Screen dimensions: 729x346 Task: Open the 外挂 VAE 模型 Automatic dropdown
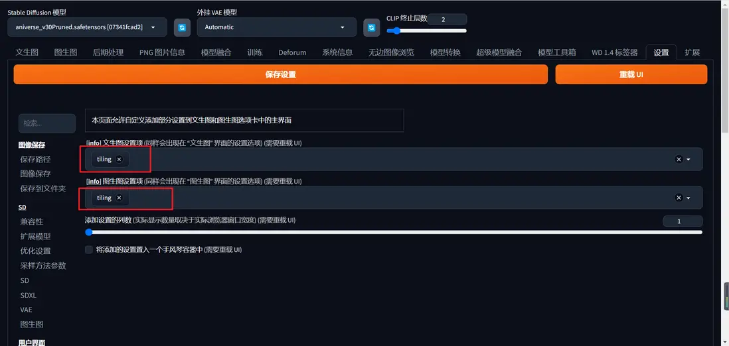(x=277, y=27)
